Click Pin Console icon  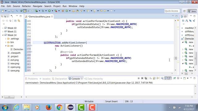[x=174, y=78]
